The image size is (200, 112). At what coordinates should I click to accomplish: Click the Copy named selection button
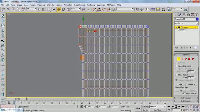coord(180,91)
